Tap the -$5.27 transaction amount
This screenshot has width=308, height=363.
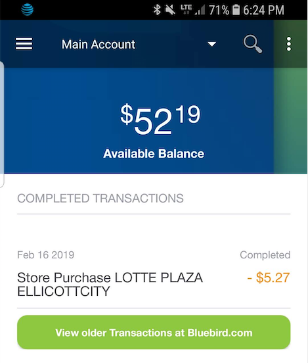269,278
